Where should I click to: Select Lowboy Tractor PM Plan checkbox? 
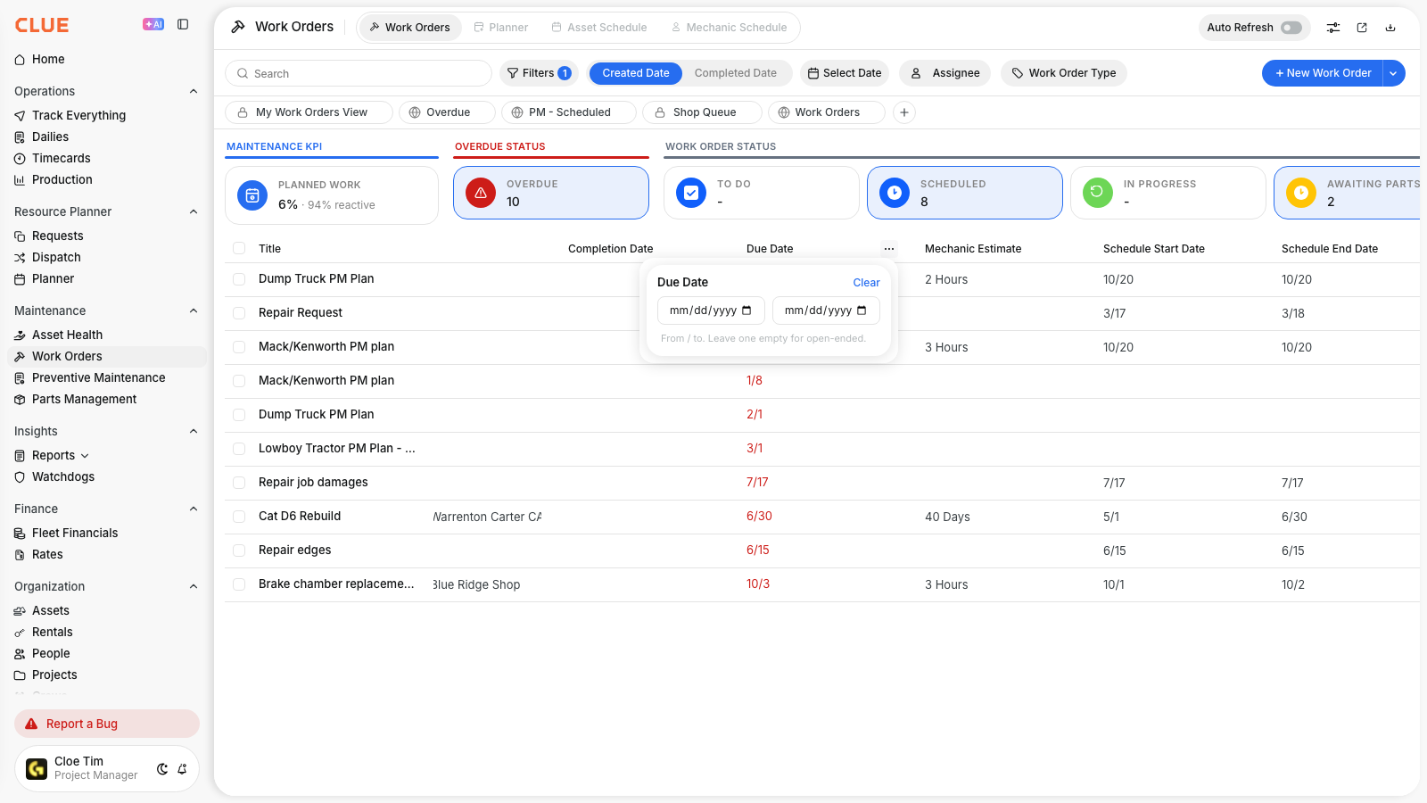[239, 449]
